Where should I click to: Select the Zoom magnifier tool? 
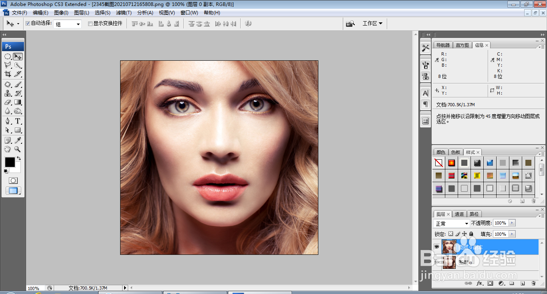pos(18,149)
